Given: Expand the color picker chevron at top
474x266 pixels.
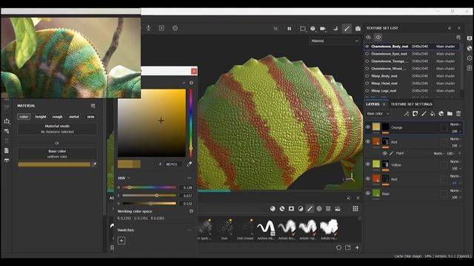Looking at the screenshot, I should coord(184,83).
